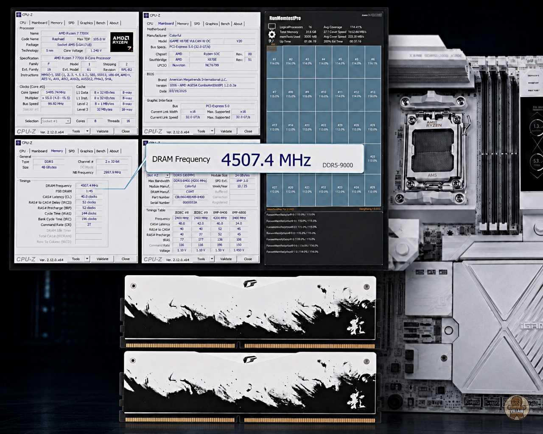Click the NB Frequency value '2997.9 MHz'
This screenshot has height=434, width=543.
click(112, 172)
